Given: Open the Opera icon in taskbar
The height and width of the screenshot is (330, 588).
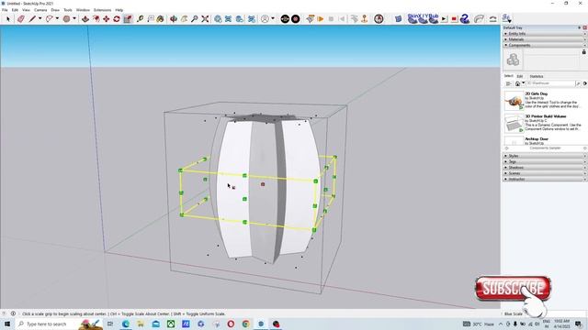Looking at the screenshot, I should 231,324.
